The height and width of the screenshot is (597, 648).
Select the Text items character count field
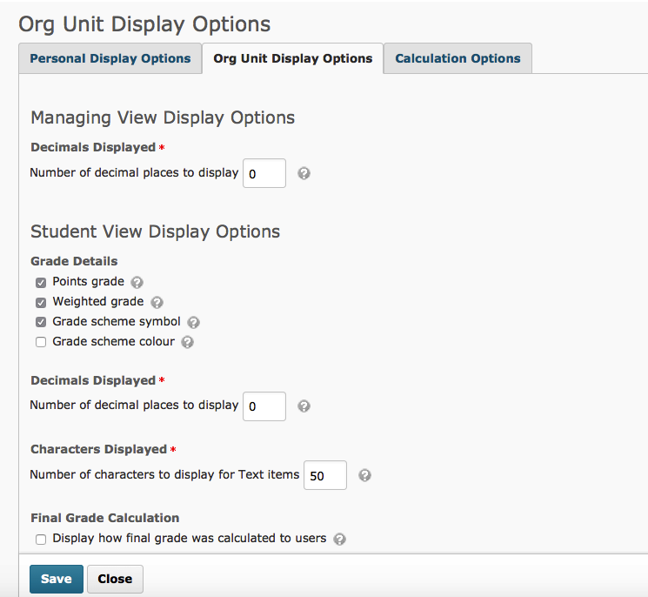tap(325, 475)
